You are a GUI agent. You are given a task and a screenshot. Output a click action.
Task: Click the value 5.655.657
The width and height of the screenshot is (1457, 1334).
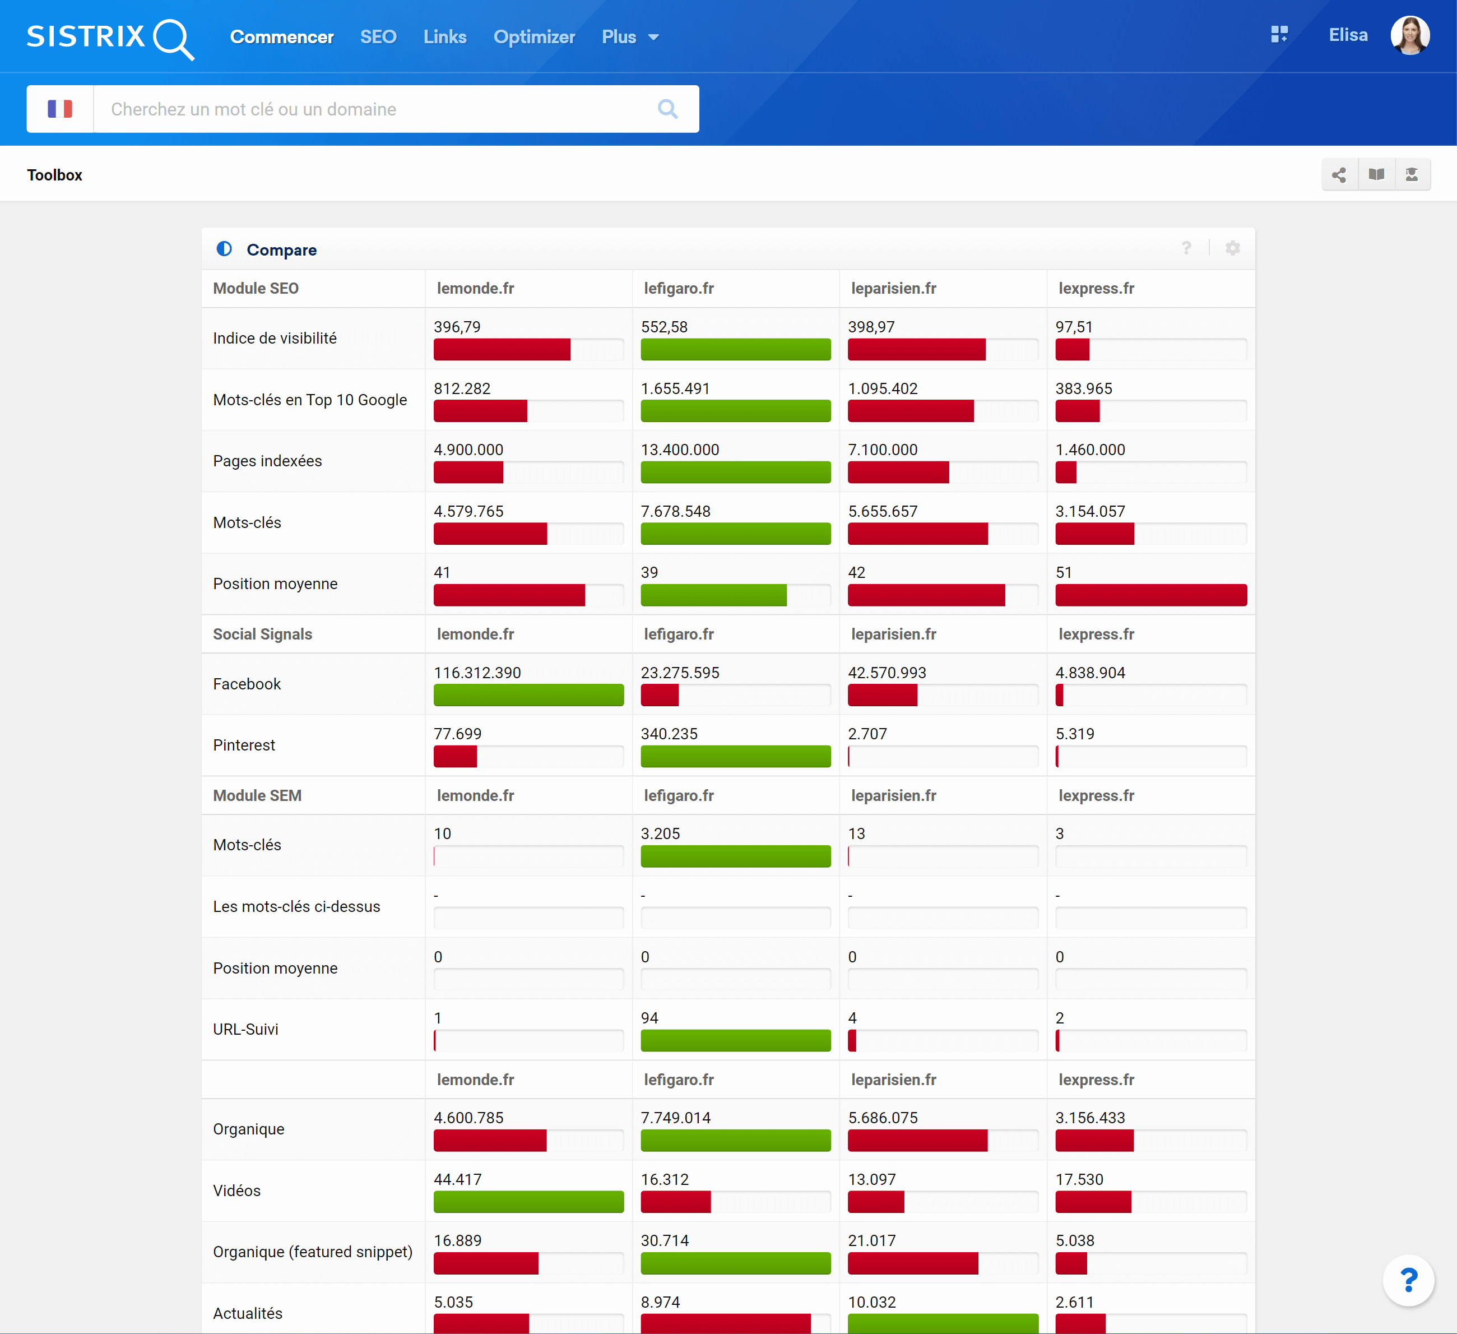tap(883, 511)
